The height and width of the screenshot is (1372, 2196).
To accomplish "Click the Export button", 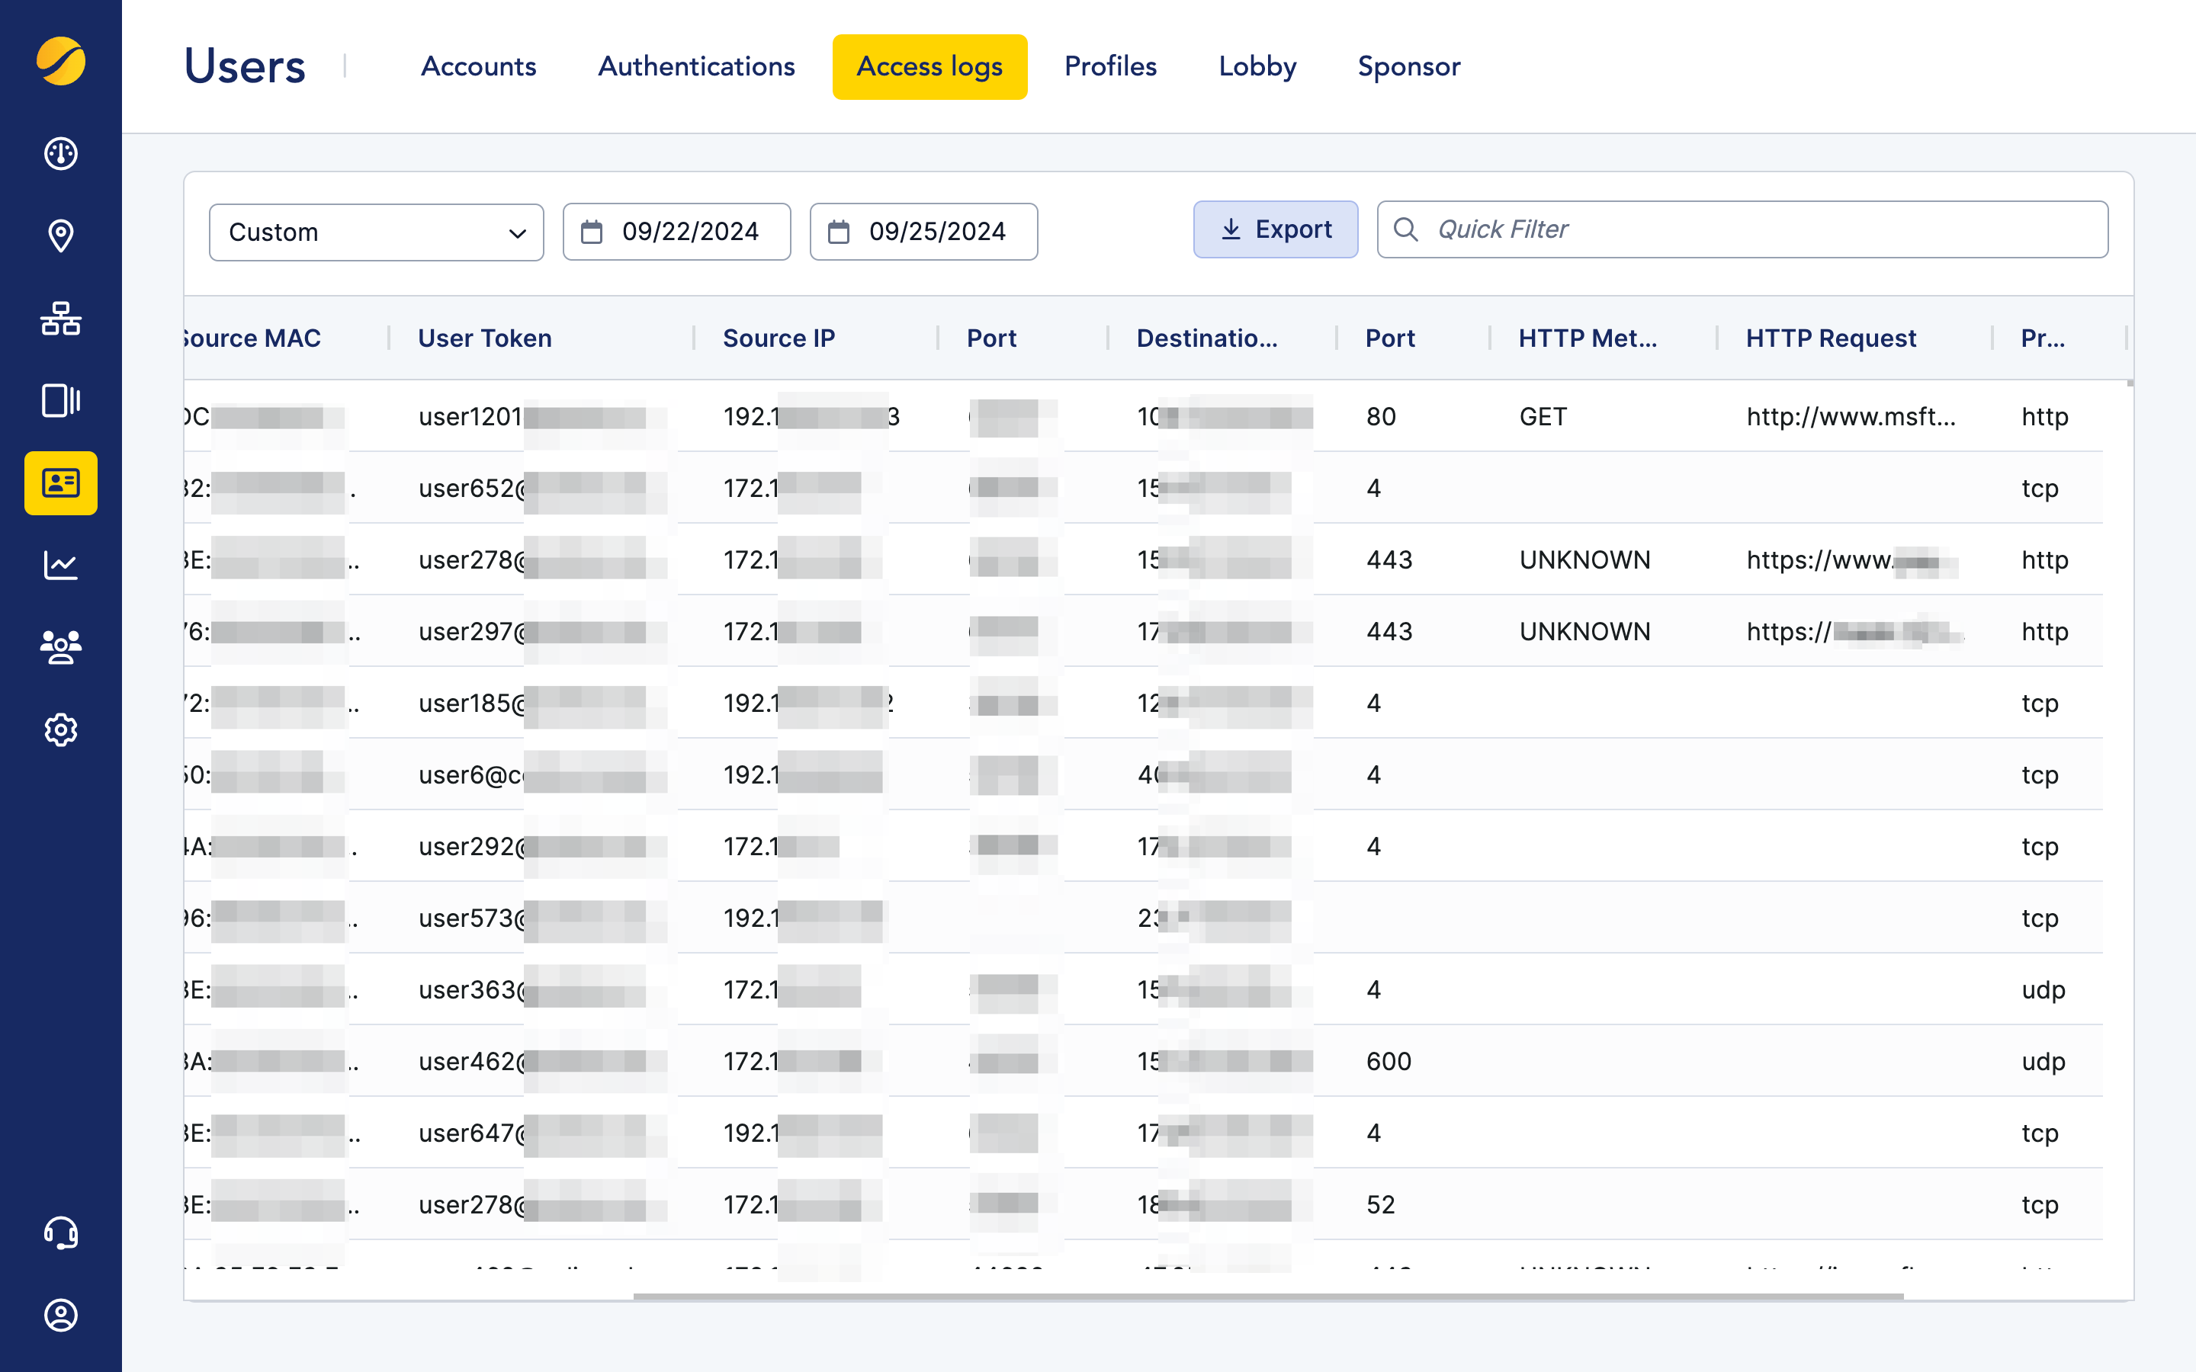I will [1275, 229].
